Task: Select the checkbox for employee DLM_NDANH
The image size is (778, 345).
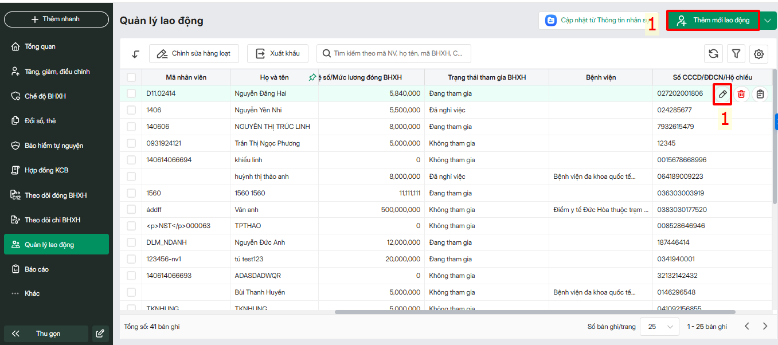Action: click(131, 242)
